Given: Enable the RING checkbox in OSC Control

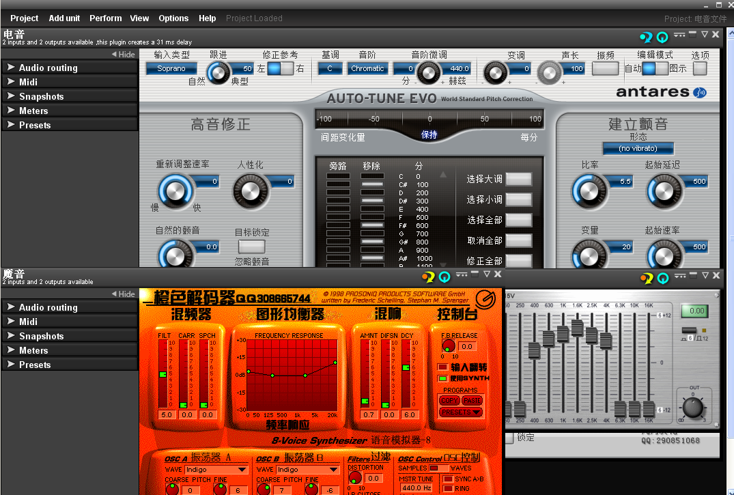Looking at the screenshot, I should 447,488.
